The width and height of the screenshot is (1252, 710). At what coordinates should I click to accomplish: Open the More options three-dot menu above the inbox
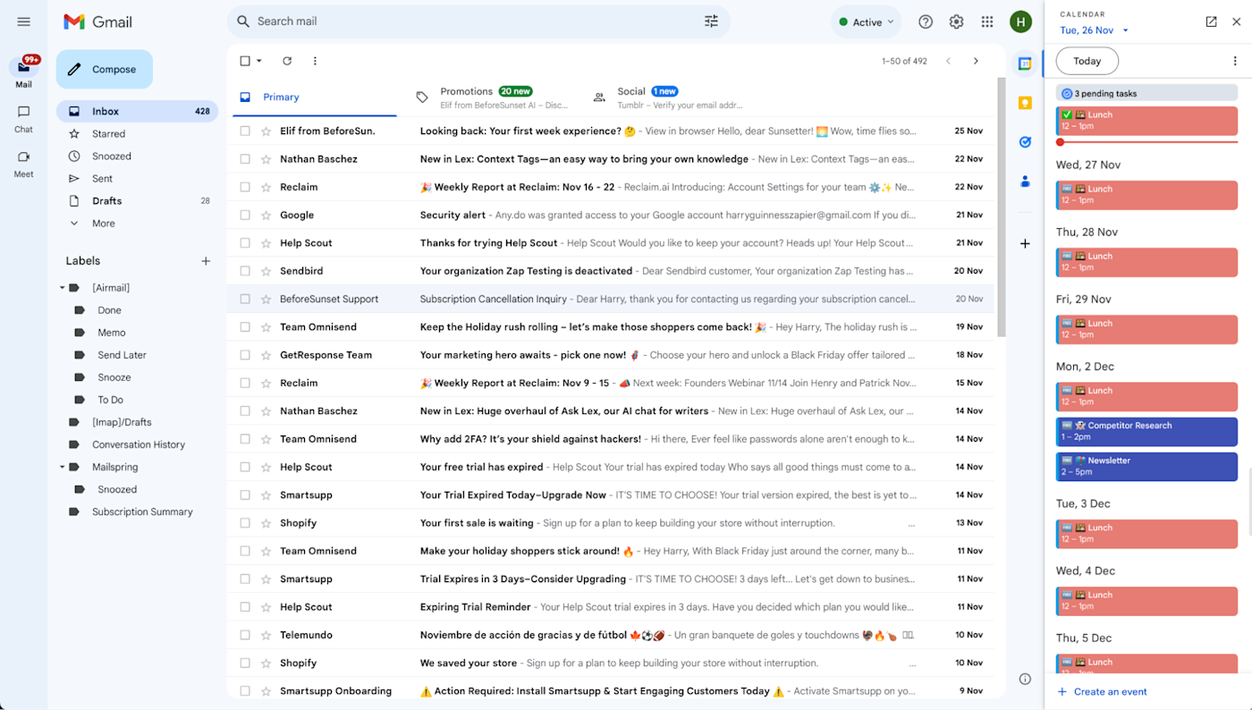(x=315, y=61)
